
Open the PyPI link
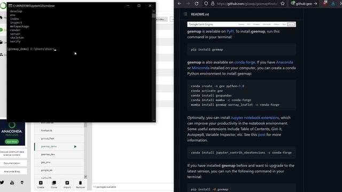point(230,31)
